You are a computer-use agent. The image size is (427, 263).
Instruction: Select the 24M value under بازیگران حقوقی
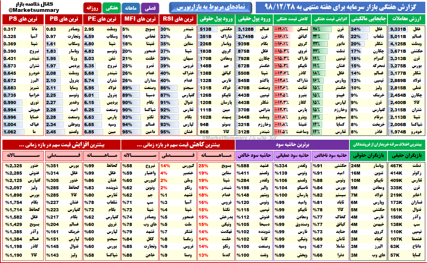[356, 166]
